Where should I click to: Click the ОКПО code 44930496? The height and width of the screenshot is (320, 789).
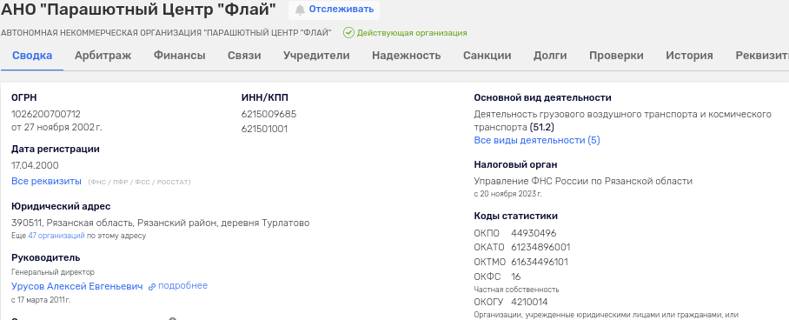click(x=534, y=233)
